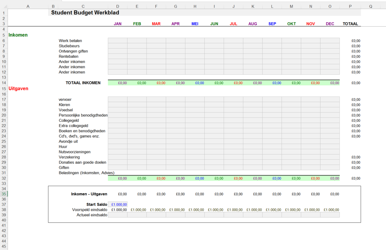
Task: Click the red Uitgaven section heading
Action: (18, 88)
